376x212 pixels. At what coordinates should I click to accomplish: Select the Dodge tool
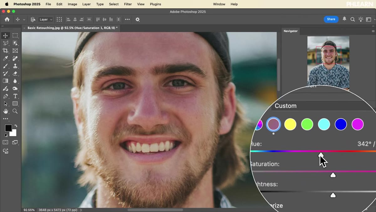point(15,88)
